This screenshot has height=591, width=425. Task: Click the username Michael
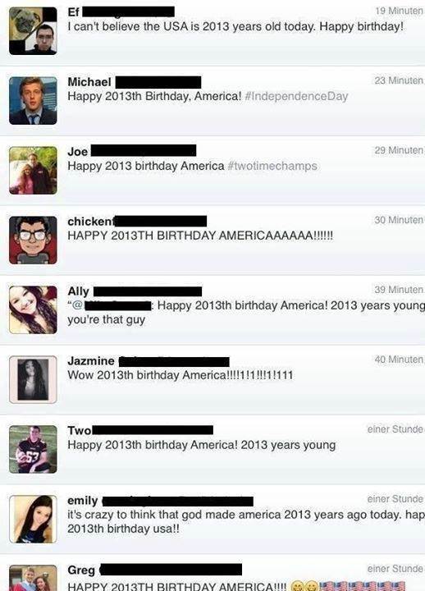click(x=89, y=82)
